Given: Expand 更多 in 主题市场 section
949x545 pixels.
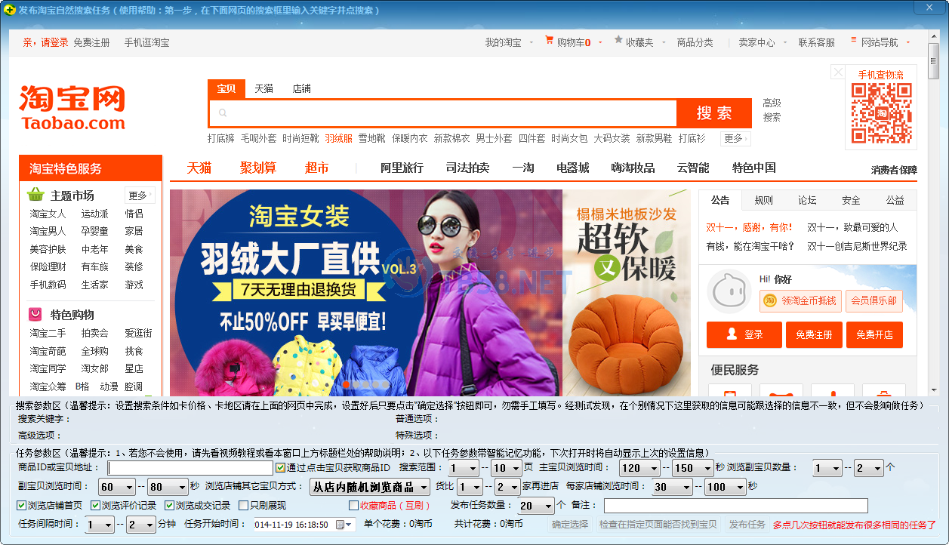Looking at the screenshot, I should coord(140,195).
